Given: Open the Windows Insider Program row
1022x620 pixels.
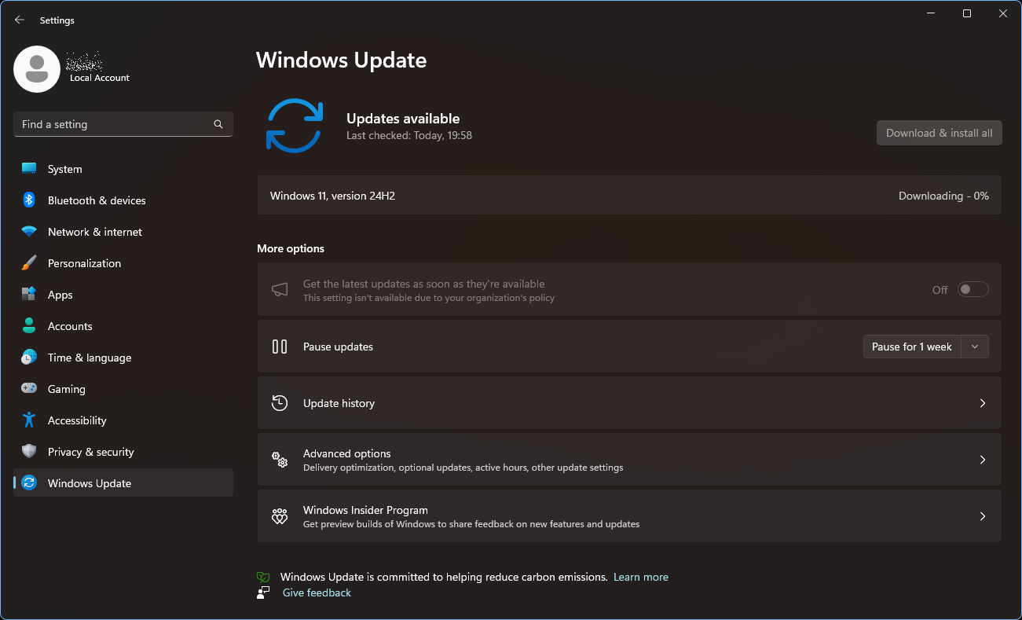Looking at the screenshot, I should point(629,516).
